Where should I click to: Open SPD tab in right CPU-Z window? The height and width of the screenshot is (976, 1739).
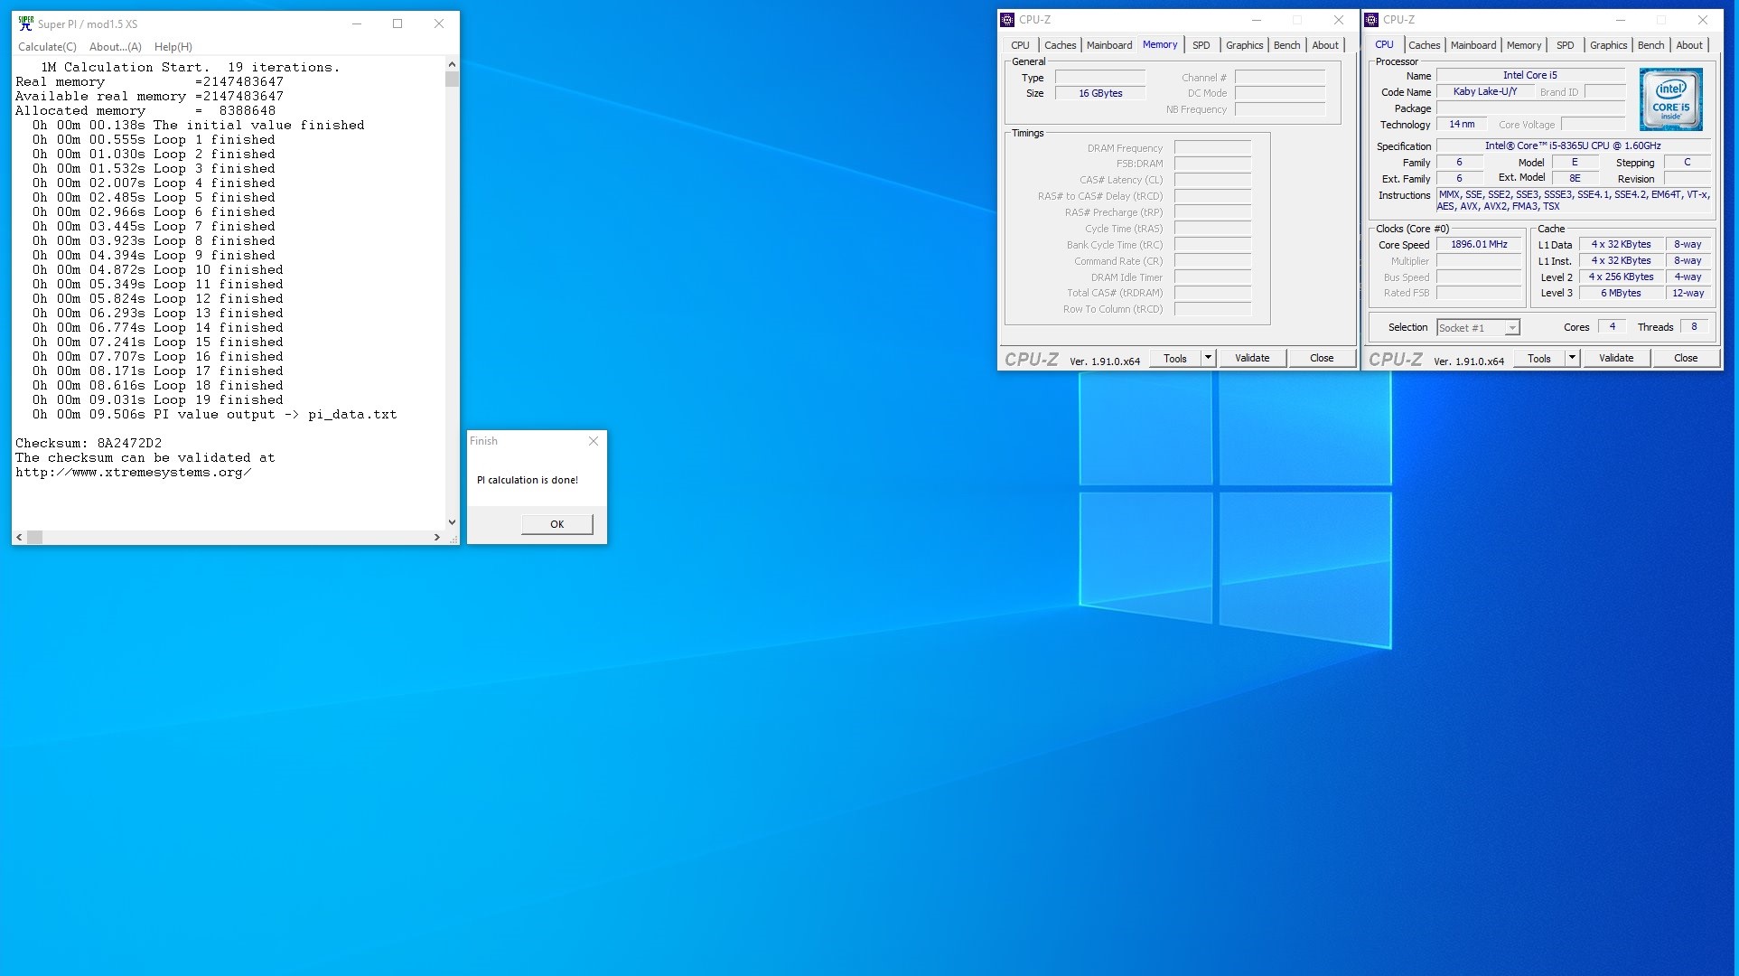point(1565,45)
